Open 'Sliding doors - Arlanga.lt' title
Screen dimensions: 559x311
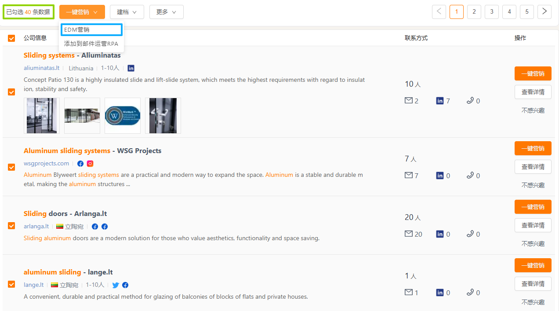pyautogui.click(x=65, y=214)
